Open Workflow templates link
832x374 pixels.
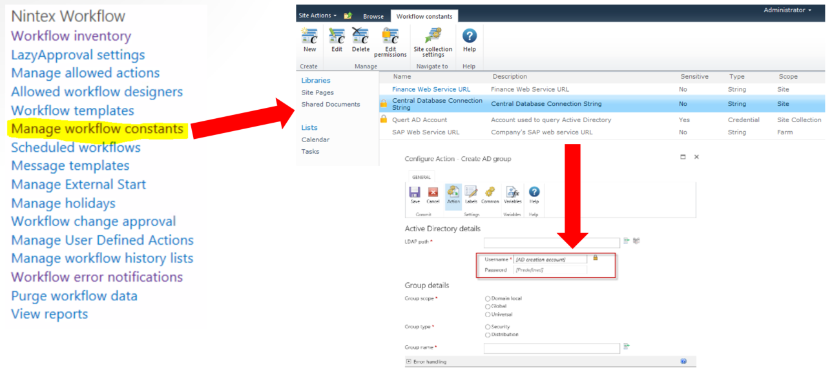(x=72, y=110)
